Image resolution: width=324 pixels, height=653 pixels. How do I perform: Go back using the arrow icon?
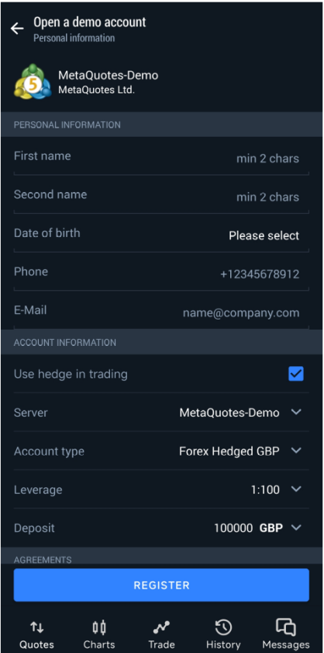(x=17, y=29)
